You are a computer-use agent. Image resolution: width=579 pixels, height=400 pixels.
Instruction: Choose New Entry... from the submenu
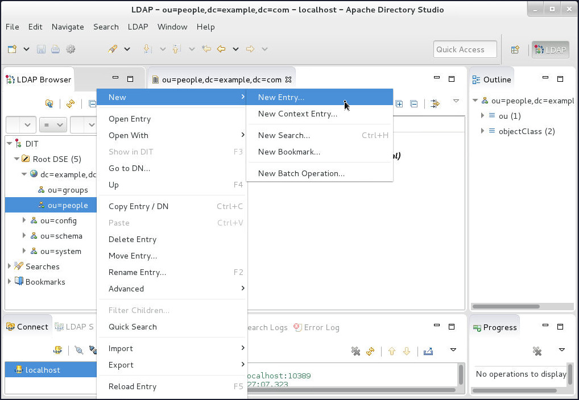tap(320, 97)
